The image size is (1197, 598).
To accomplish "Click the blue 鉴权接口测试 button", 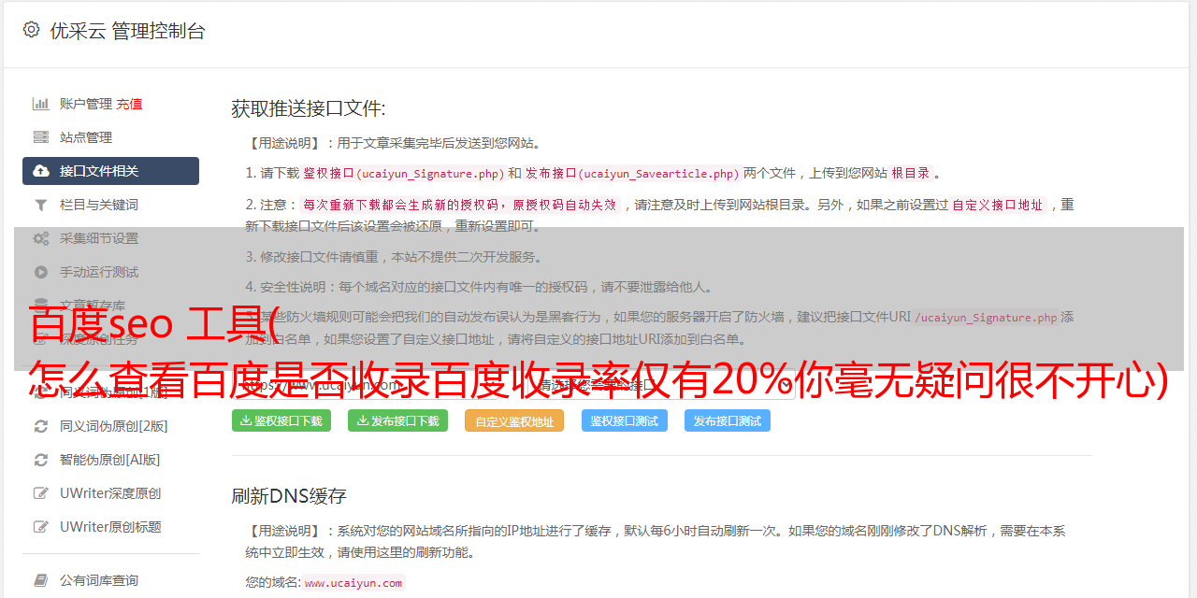I will (x=625, y=420).
